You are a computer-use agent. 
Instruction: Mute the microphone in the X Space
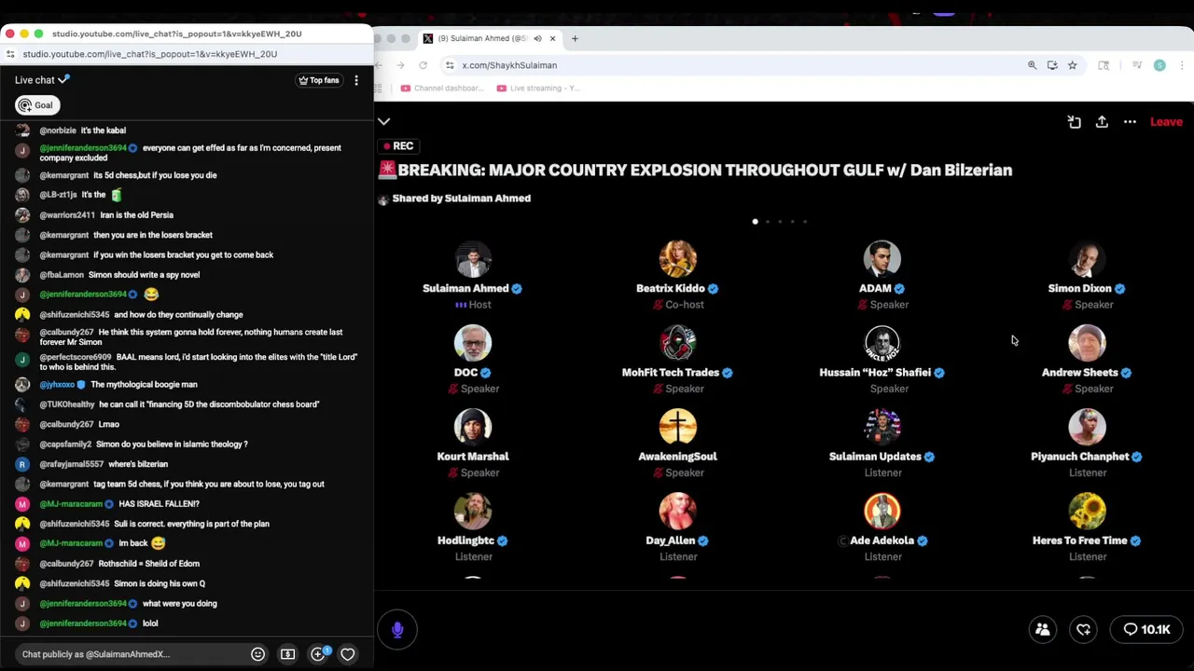[397, 630]
